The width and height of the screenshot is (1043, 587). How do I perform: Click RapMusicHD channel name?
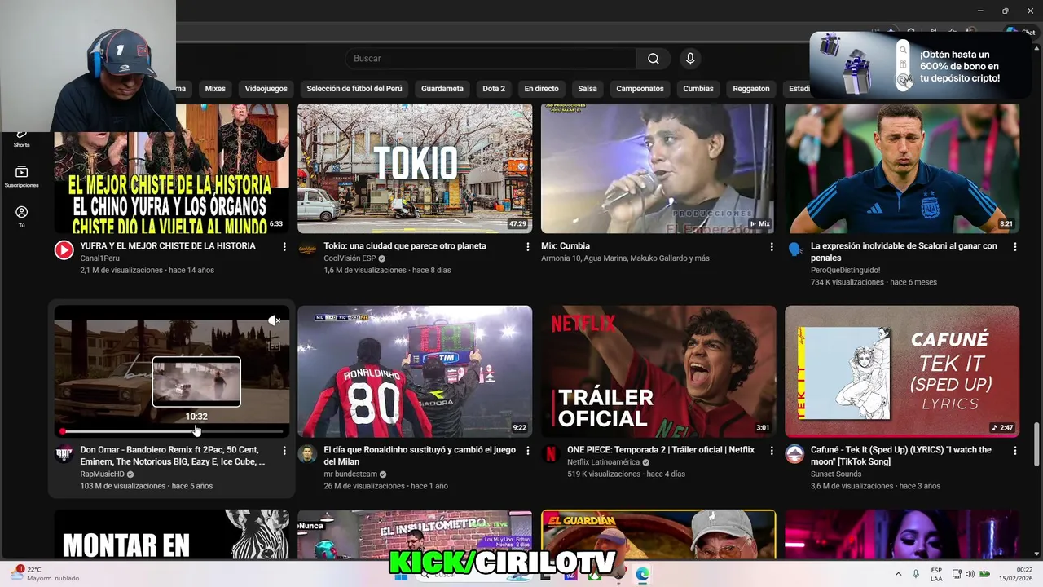coord(102,474)
